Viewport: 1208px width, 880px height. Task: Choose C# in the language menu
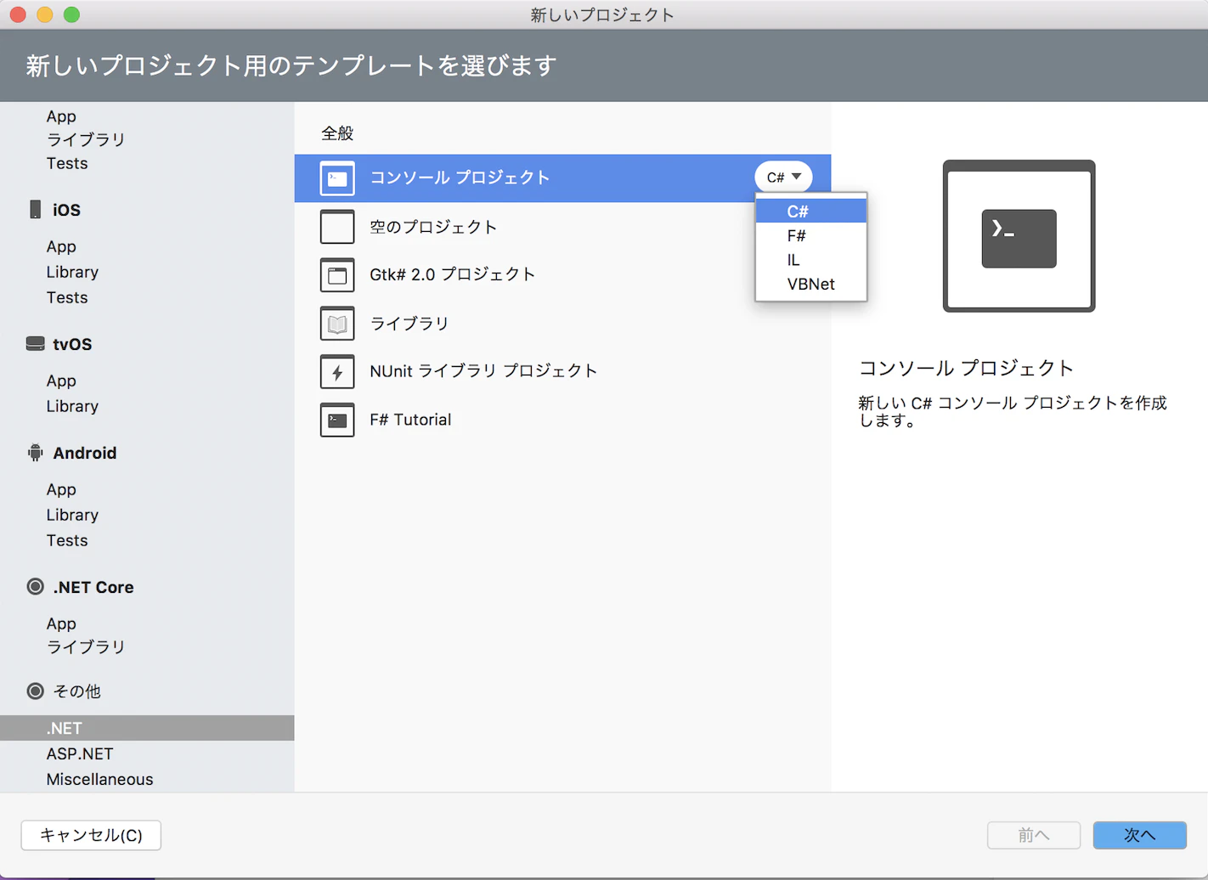(x=811, y=211)
